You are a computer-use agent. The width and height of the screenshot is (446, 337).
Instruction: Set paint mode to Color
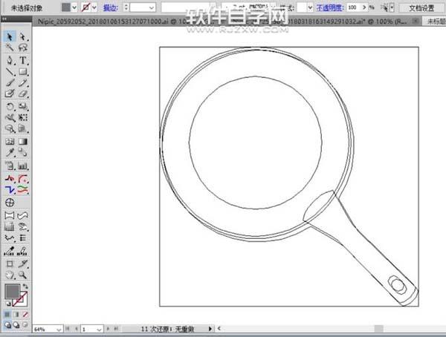tap(7, 314)
